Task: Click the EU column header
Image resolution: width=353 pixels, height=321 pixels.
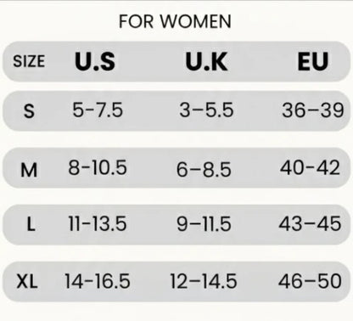Action: coord(313,61)
